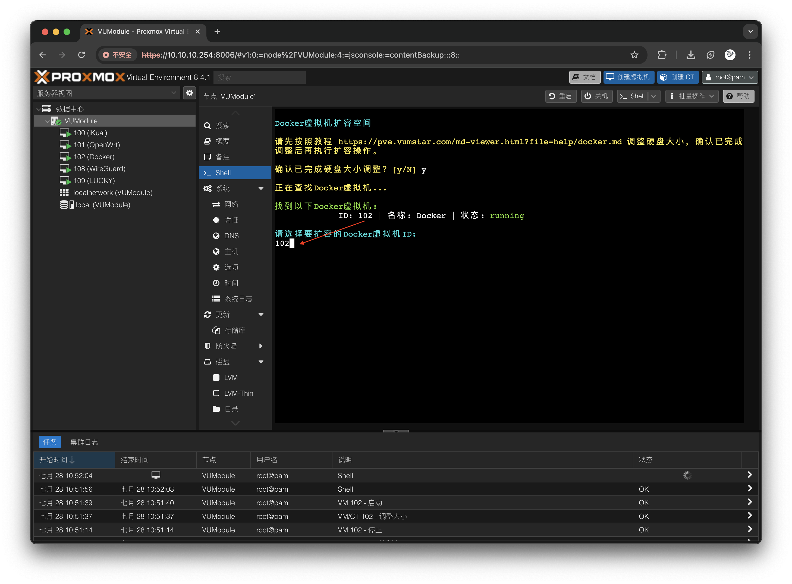This screenshot has width=792, height=584.
Task: Open browser extensions puzzle icon
Action: 662,55
